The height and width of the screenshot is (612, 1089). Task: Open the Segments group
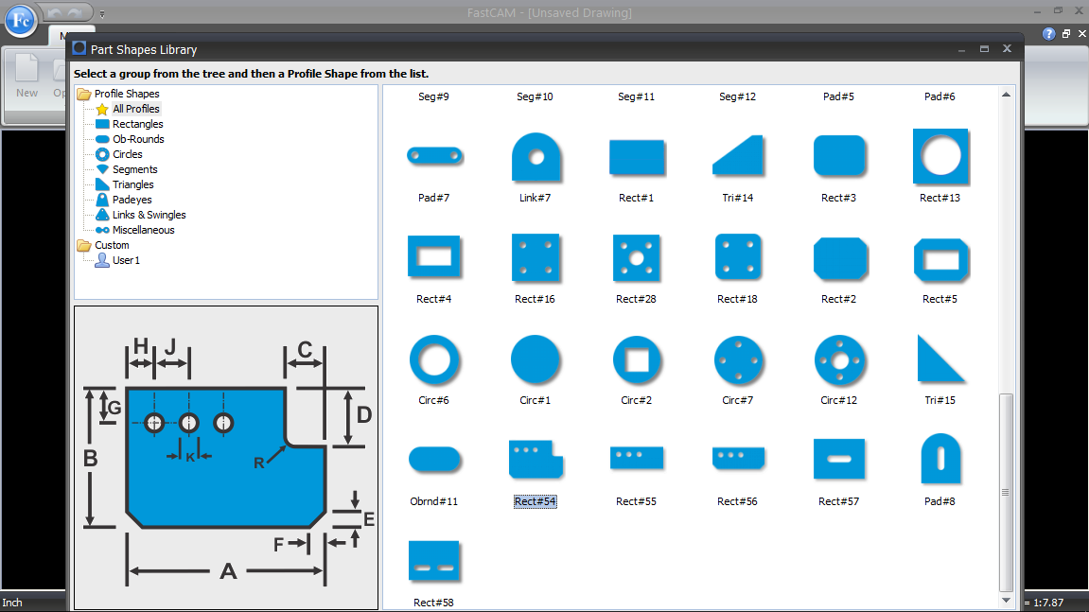(x=134, y=169)
